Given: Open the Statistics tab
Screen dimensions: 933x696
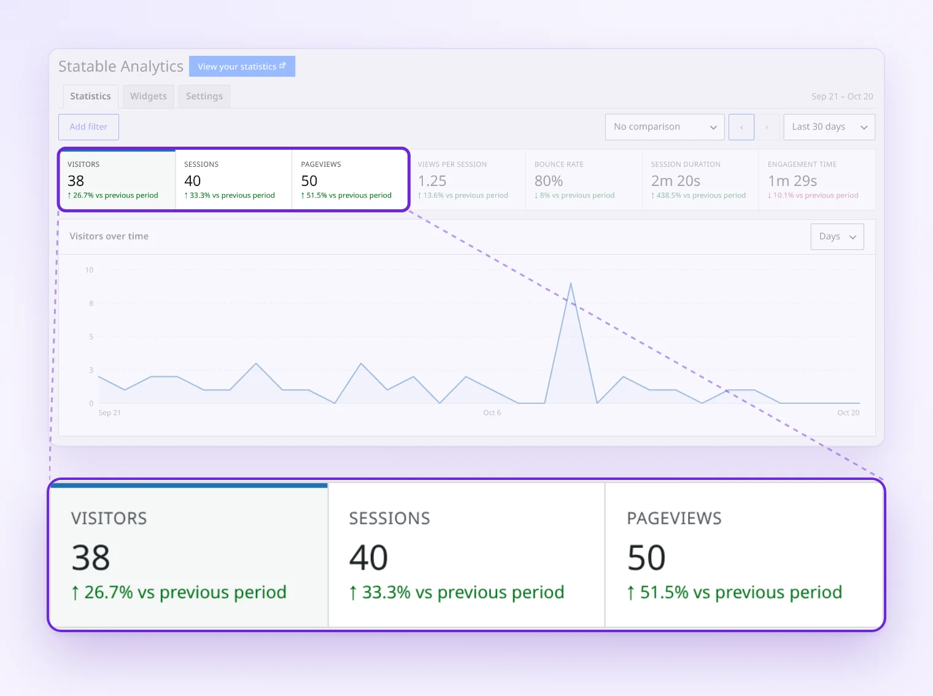Looking at the screenshot, I should tap(90, 96).
